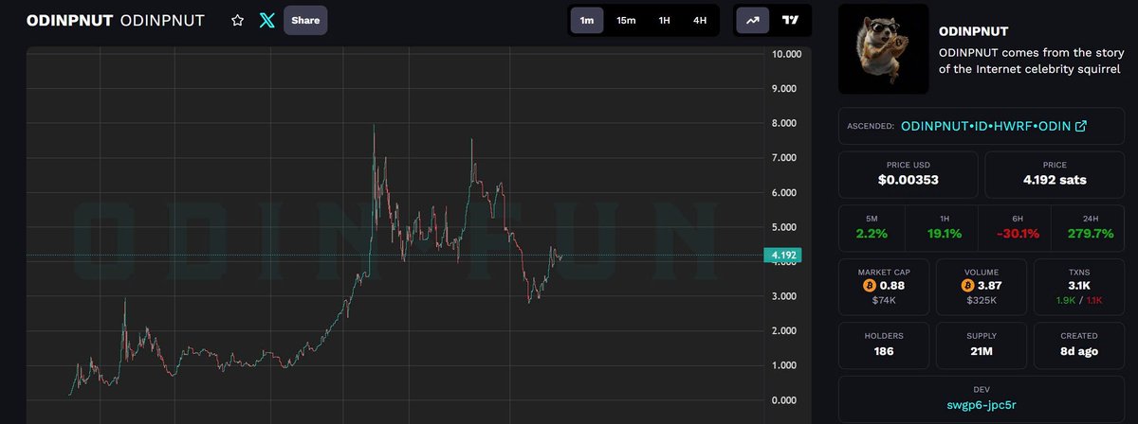Open dev address swgp6-jpc5r

click(x=982, y=405)
